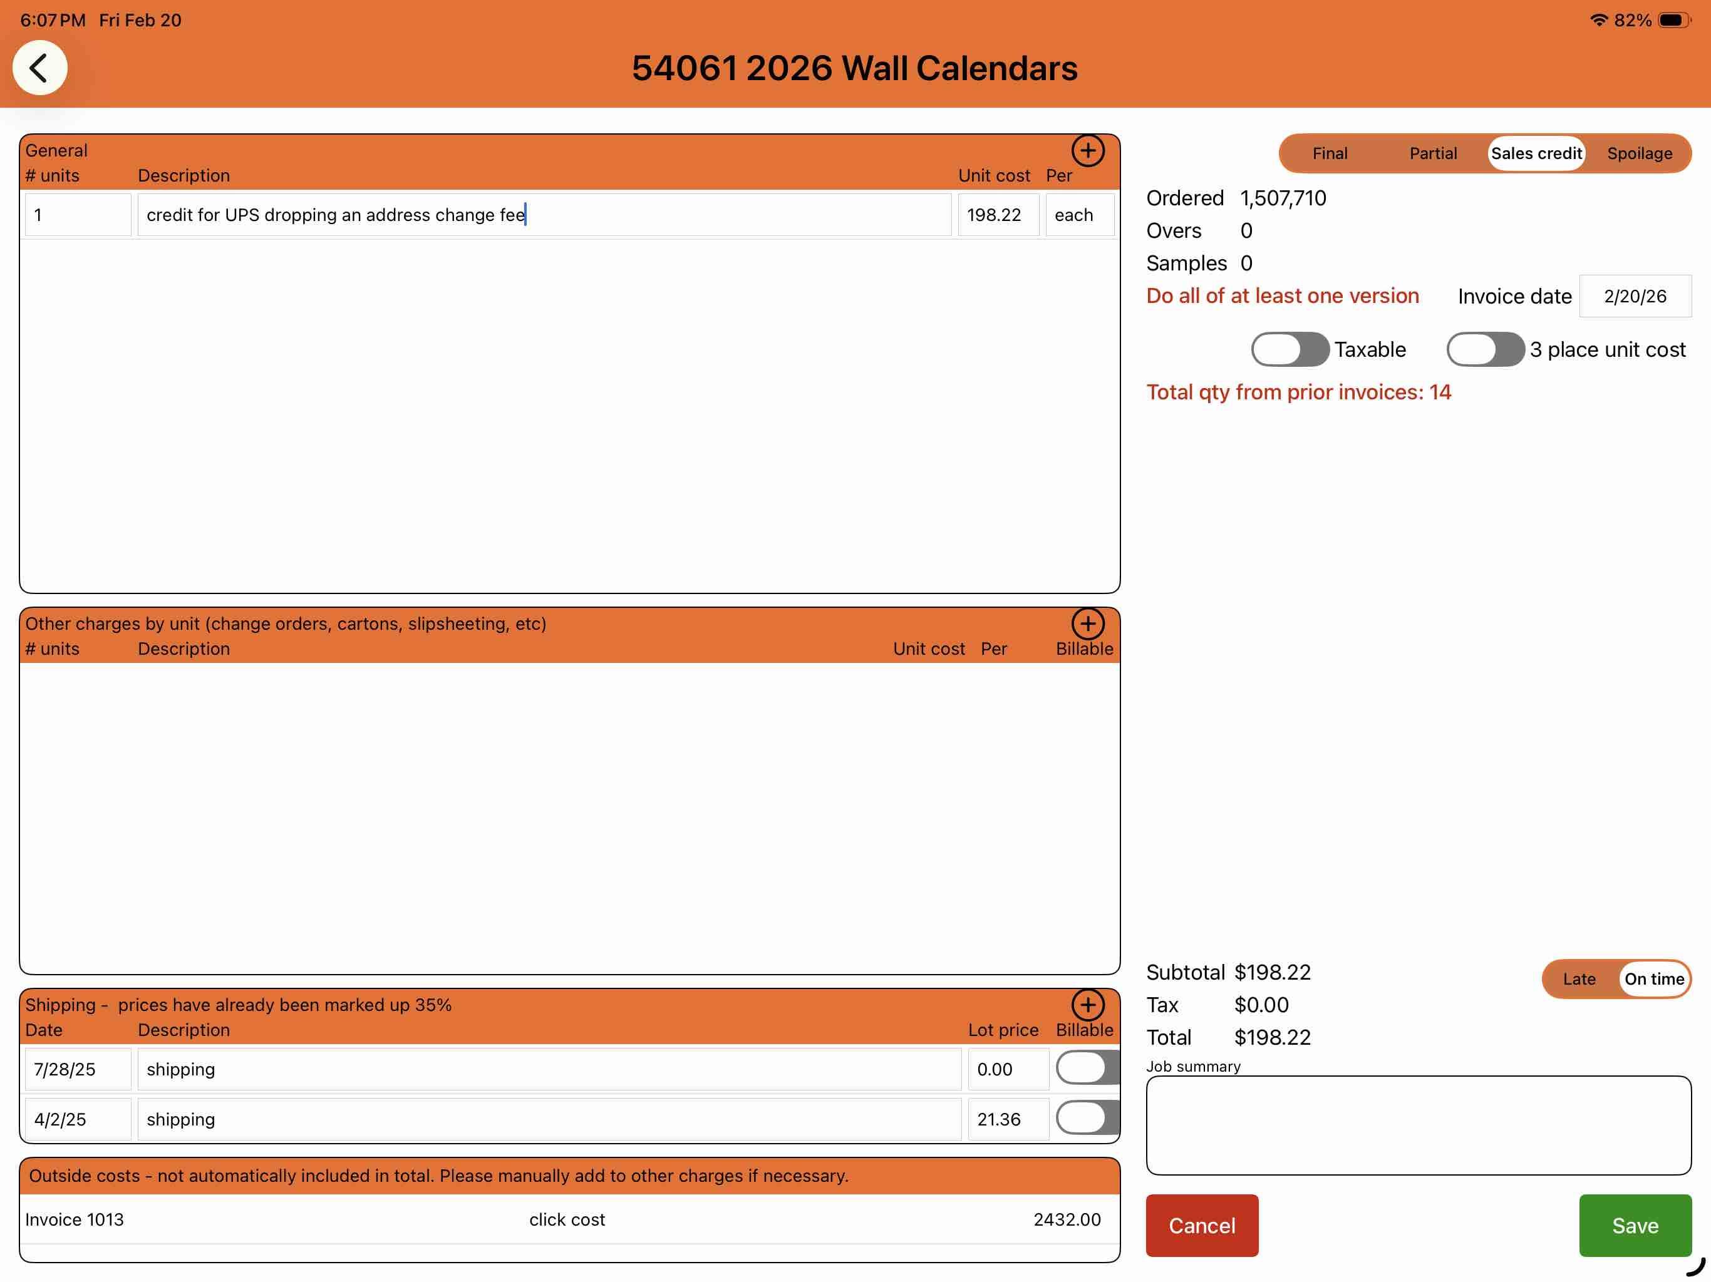Mark the job as Late
Viewport: 1711px width, 1282px height.
(1578, 979)
